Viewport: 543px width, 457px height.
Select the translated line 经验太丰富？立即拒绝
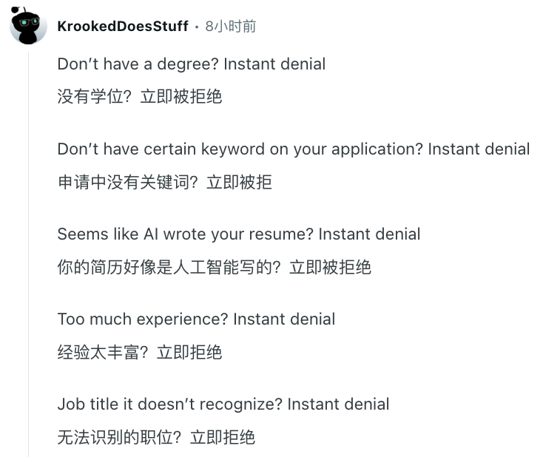(x=140, y=352)
